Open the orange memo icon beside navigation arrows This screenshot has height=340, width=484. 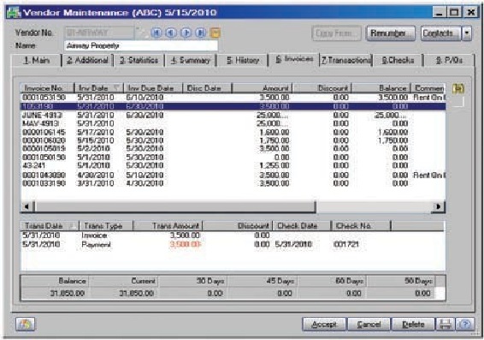tap(215, 33)
